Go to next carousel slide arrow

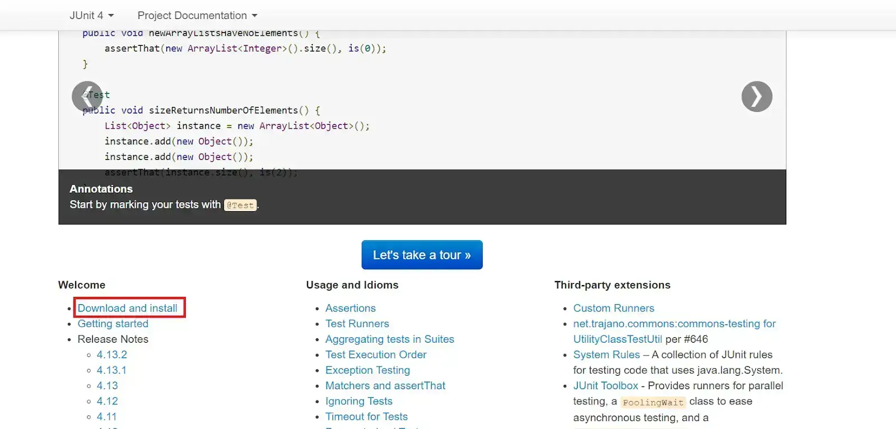coord(757,96)
